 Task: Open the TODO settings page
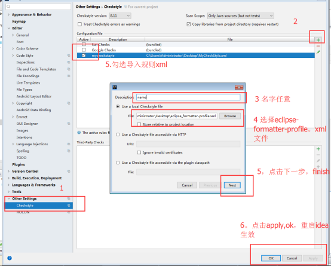pos(22,158)
